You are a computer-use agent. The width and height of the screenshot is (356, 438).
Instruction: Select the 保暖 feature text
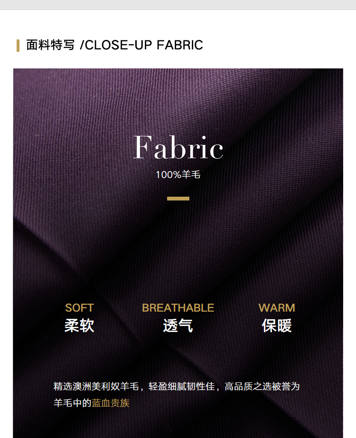(277, 325)
